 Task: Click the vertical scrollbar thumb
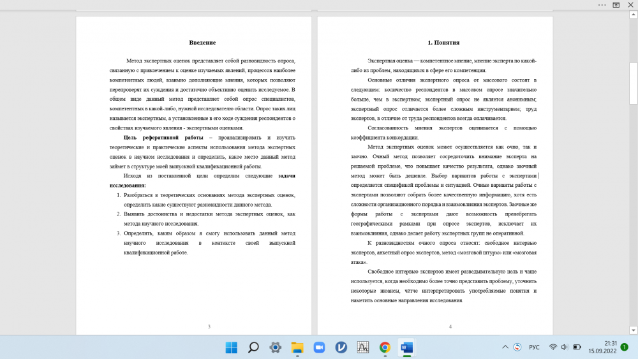(633, 83)
